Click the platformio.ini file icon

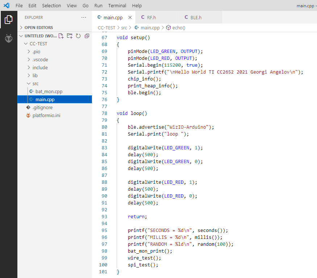coord(28,115)
